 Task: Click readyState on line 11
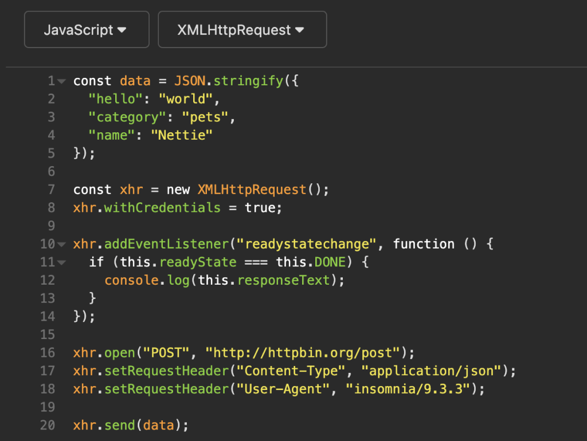(198, 262)
